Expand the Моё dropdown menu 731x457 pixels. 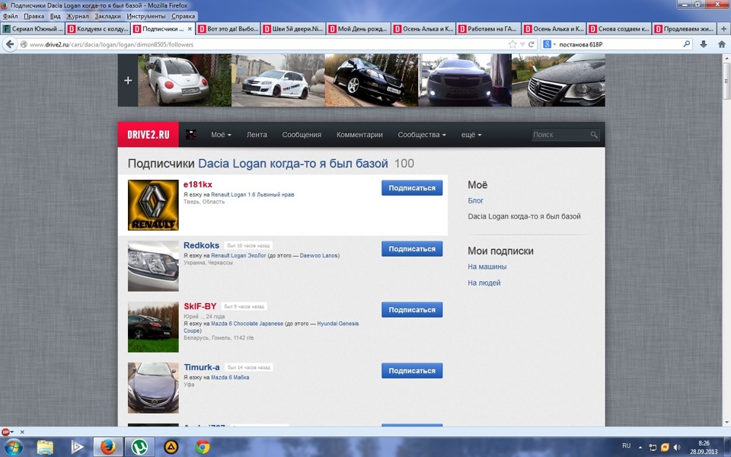pyautogui.click(x=221, y=135)
